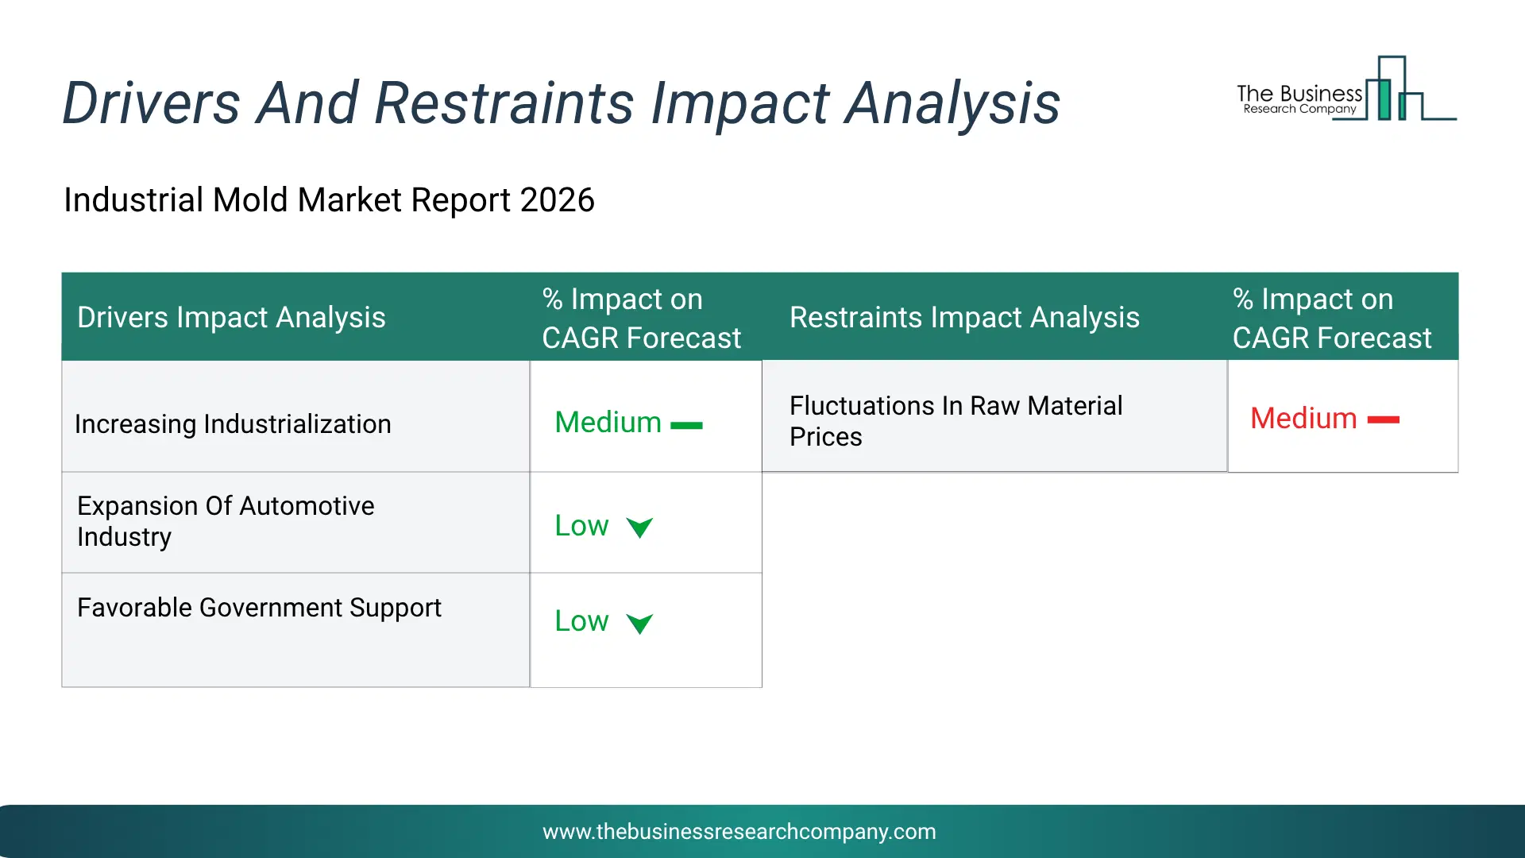Select the subtitle Industrial Mold Market Report 2026
This screenshot has width=1525, height=858.
[x=329, y=199]
